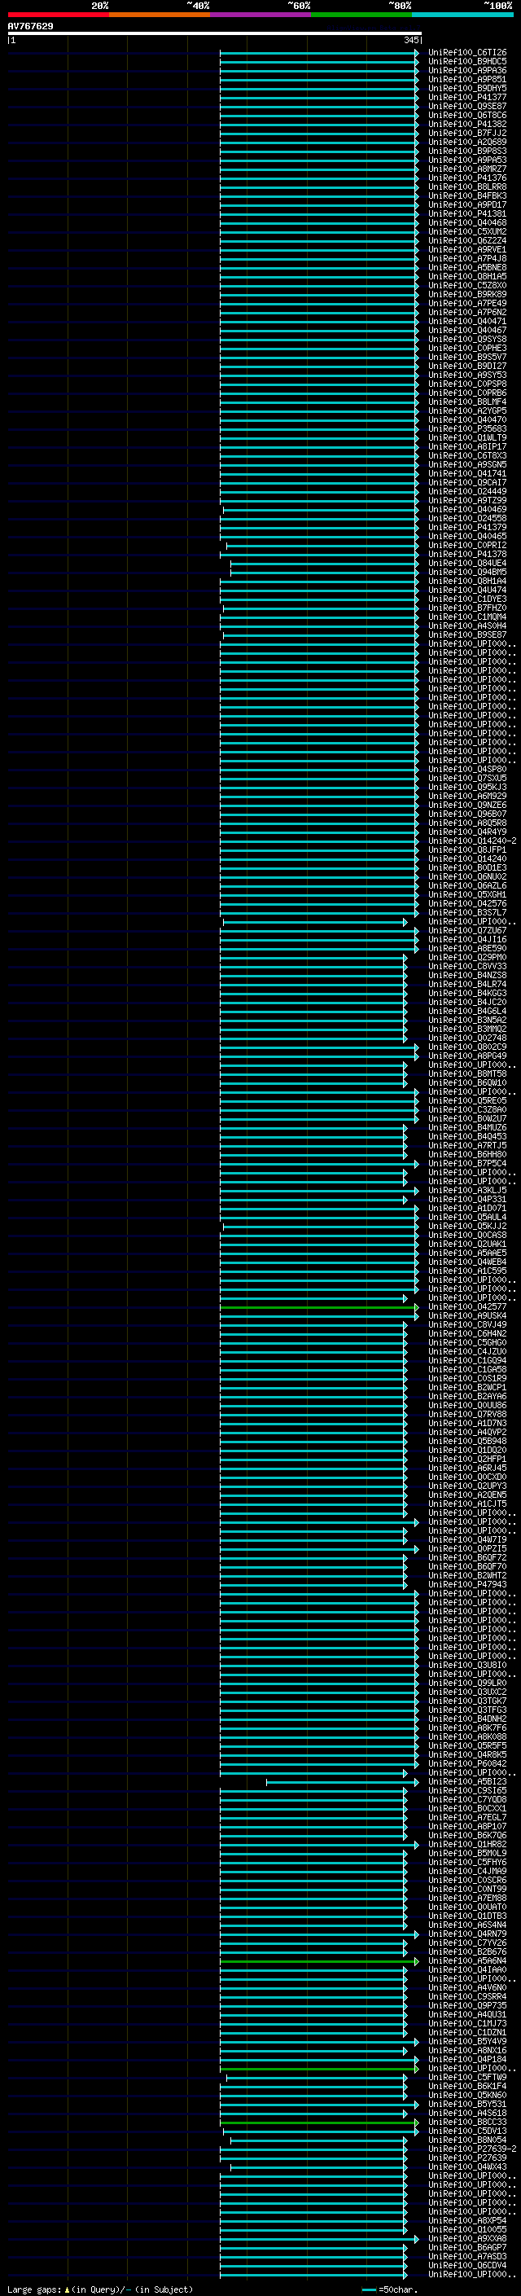Open hit UniRef100_Q9SE87
Viewport: 521px width, 2296px height.
coord(467,107)
